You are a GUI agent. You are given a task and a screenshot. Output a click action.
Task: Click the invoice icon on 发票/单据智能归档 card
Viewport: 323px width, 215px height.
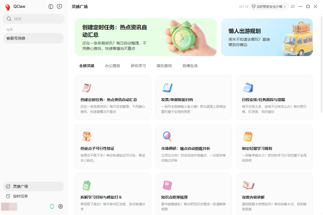click(167, 87)
